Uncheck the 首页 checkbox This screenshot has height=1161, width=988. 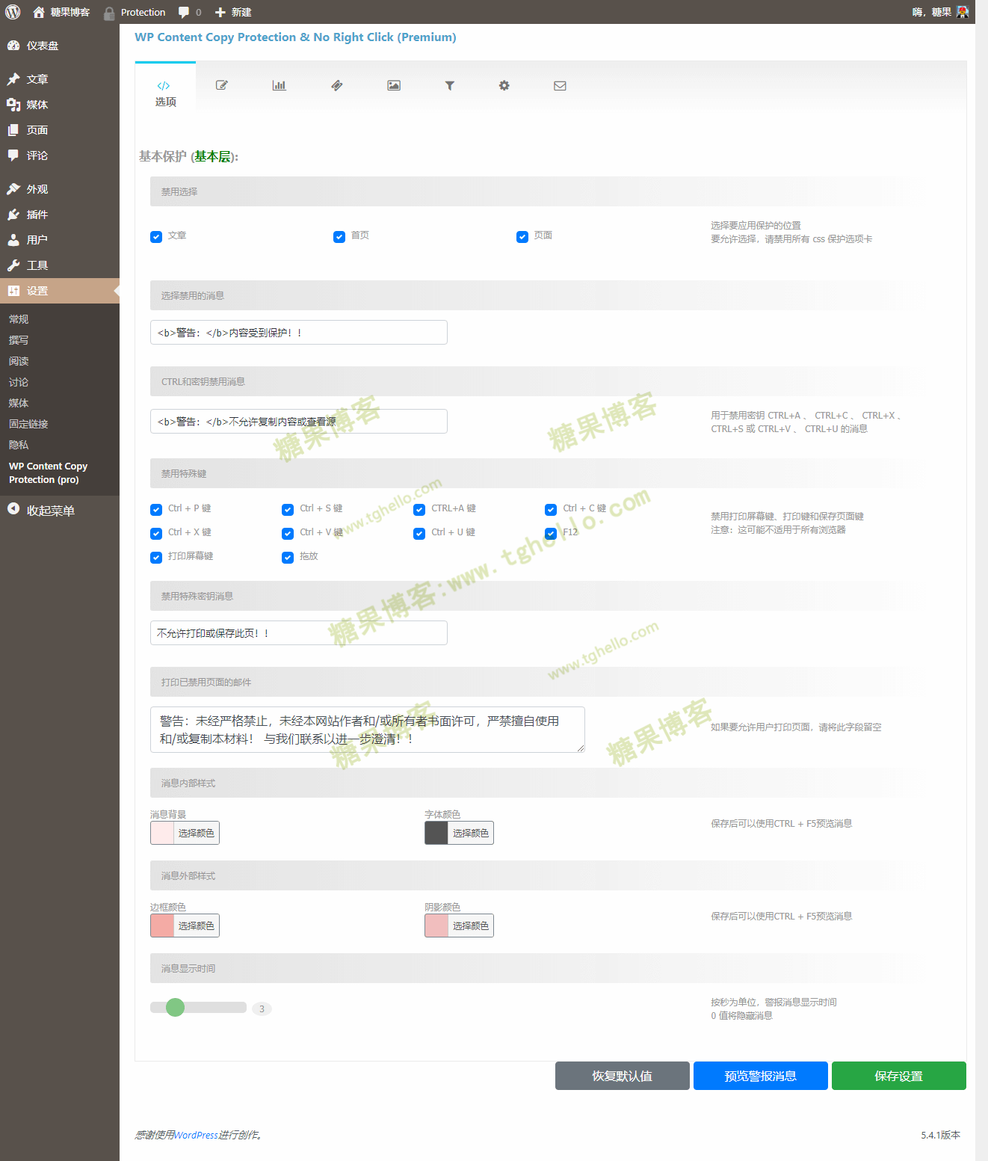[x=339, y=237]
